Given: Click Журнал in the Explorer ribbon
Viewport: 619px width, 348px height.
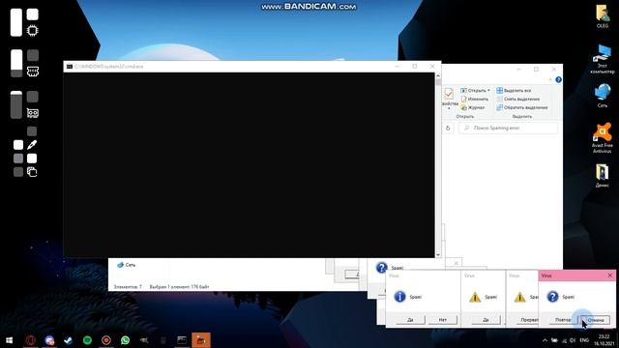Looking at the screenshot, I should pos(473,107).
